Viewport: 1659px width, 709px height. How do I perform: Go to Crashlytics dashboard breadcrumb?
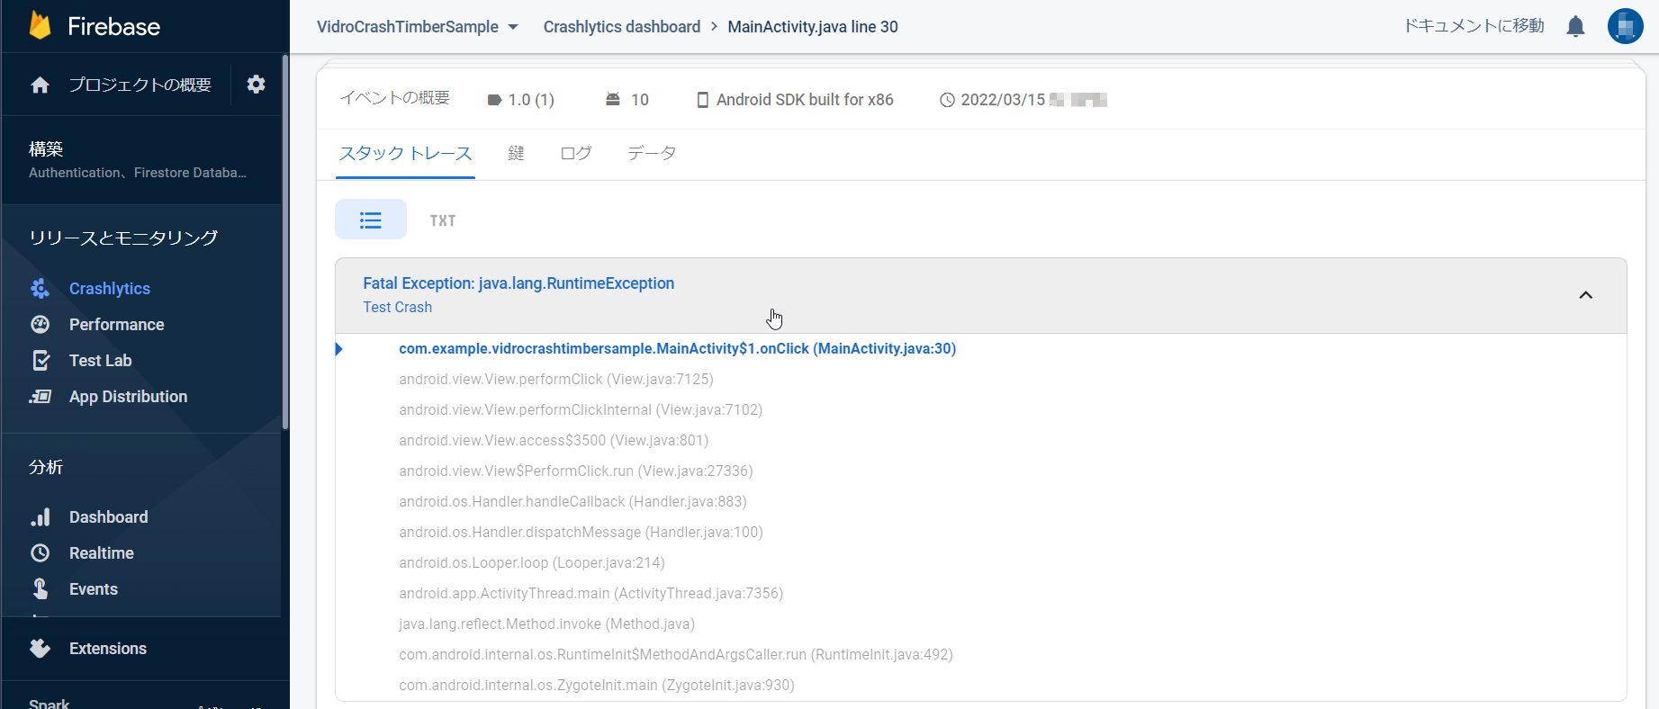pos(622,27)
